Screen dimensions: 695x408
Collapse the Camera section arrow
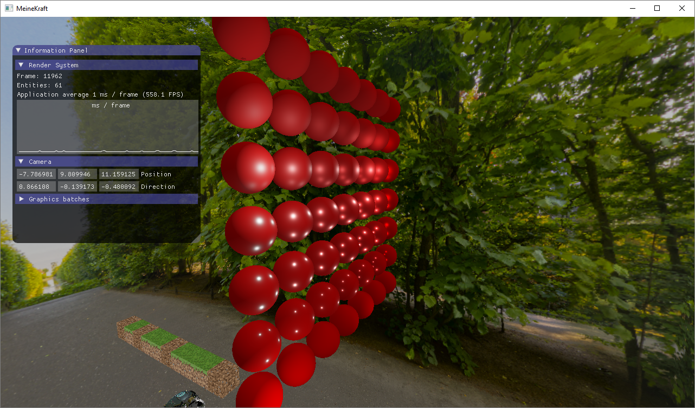pyautogui.click(x=21, y=162)
